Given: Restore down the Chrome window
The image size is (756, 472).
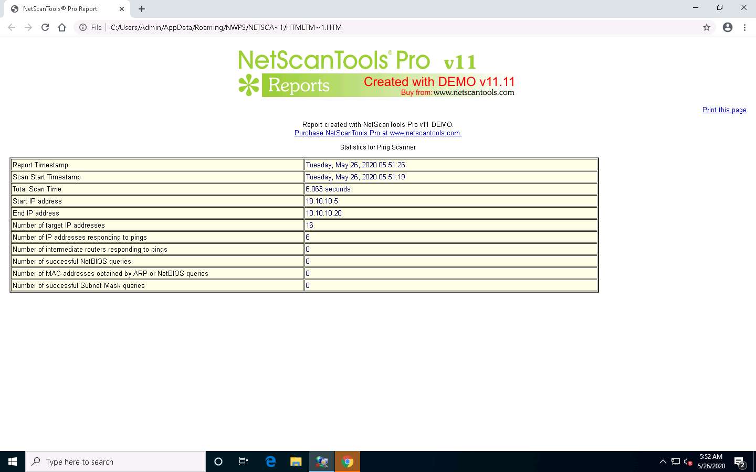Looking at the screenshot, I should coord(720,8).
